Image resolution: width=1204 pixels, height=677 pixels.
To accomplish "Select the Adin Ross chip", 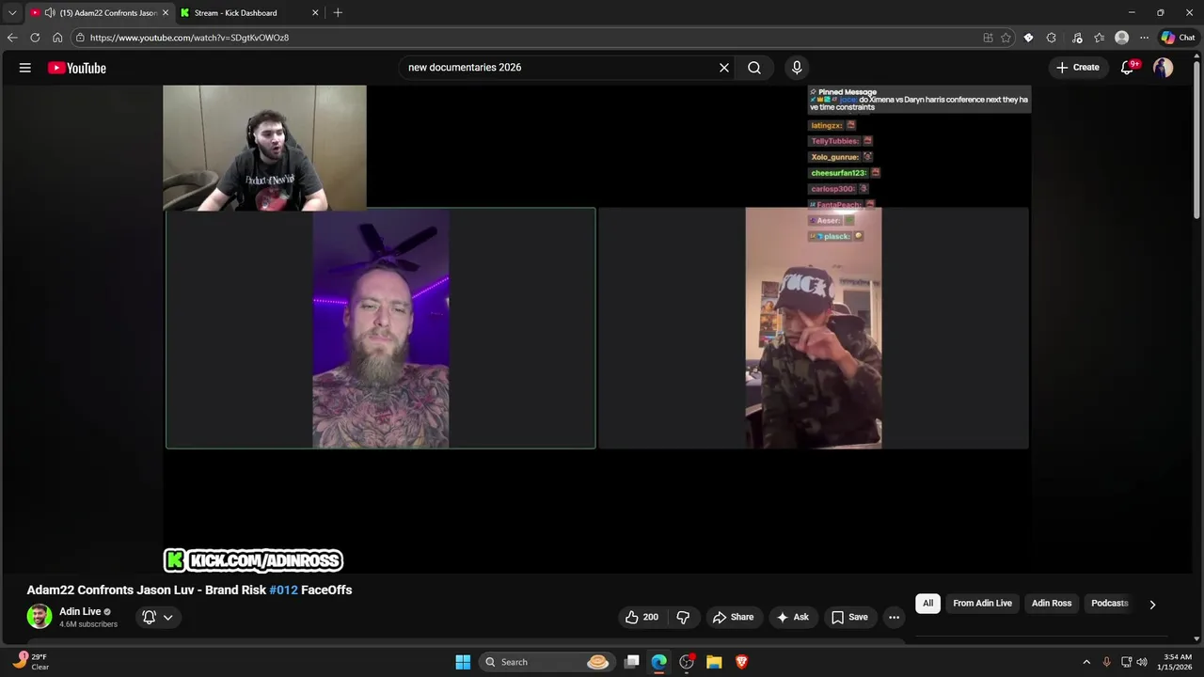I will pyautogui.click(x=1052, y=604).
